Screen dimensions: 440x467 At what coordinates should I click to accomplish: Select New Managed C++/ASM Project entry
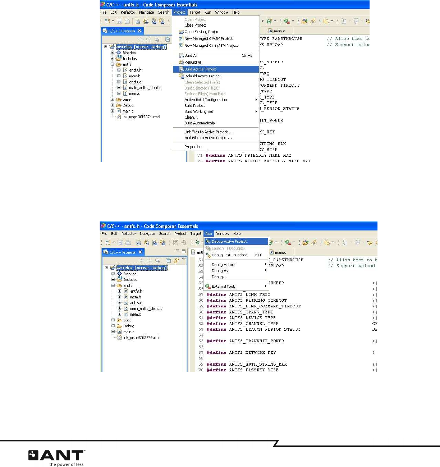click(x=216, y=46)
